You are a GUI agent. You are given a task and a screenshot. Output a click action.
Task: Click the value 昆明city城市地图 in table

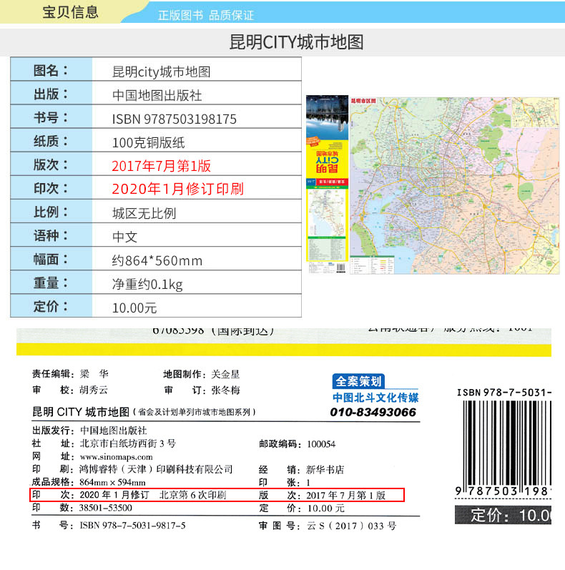click(x=161, y=72)
